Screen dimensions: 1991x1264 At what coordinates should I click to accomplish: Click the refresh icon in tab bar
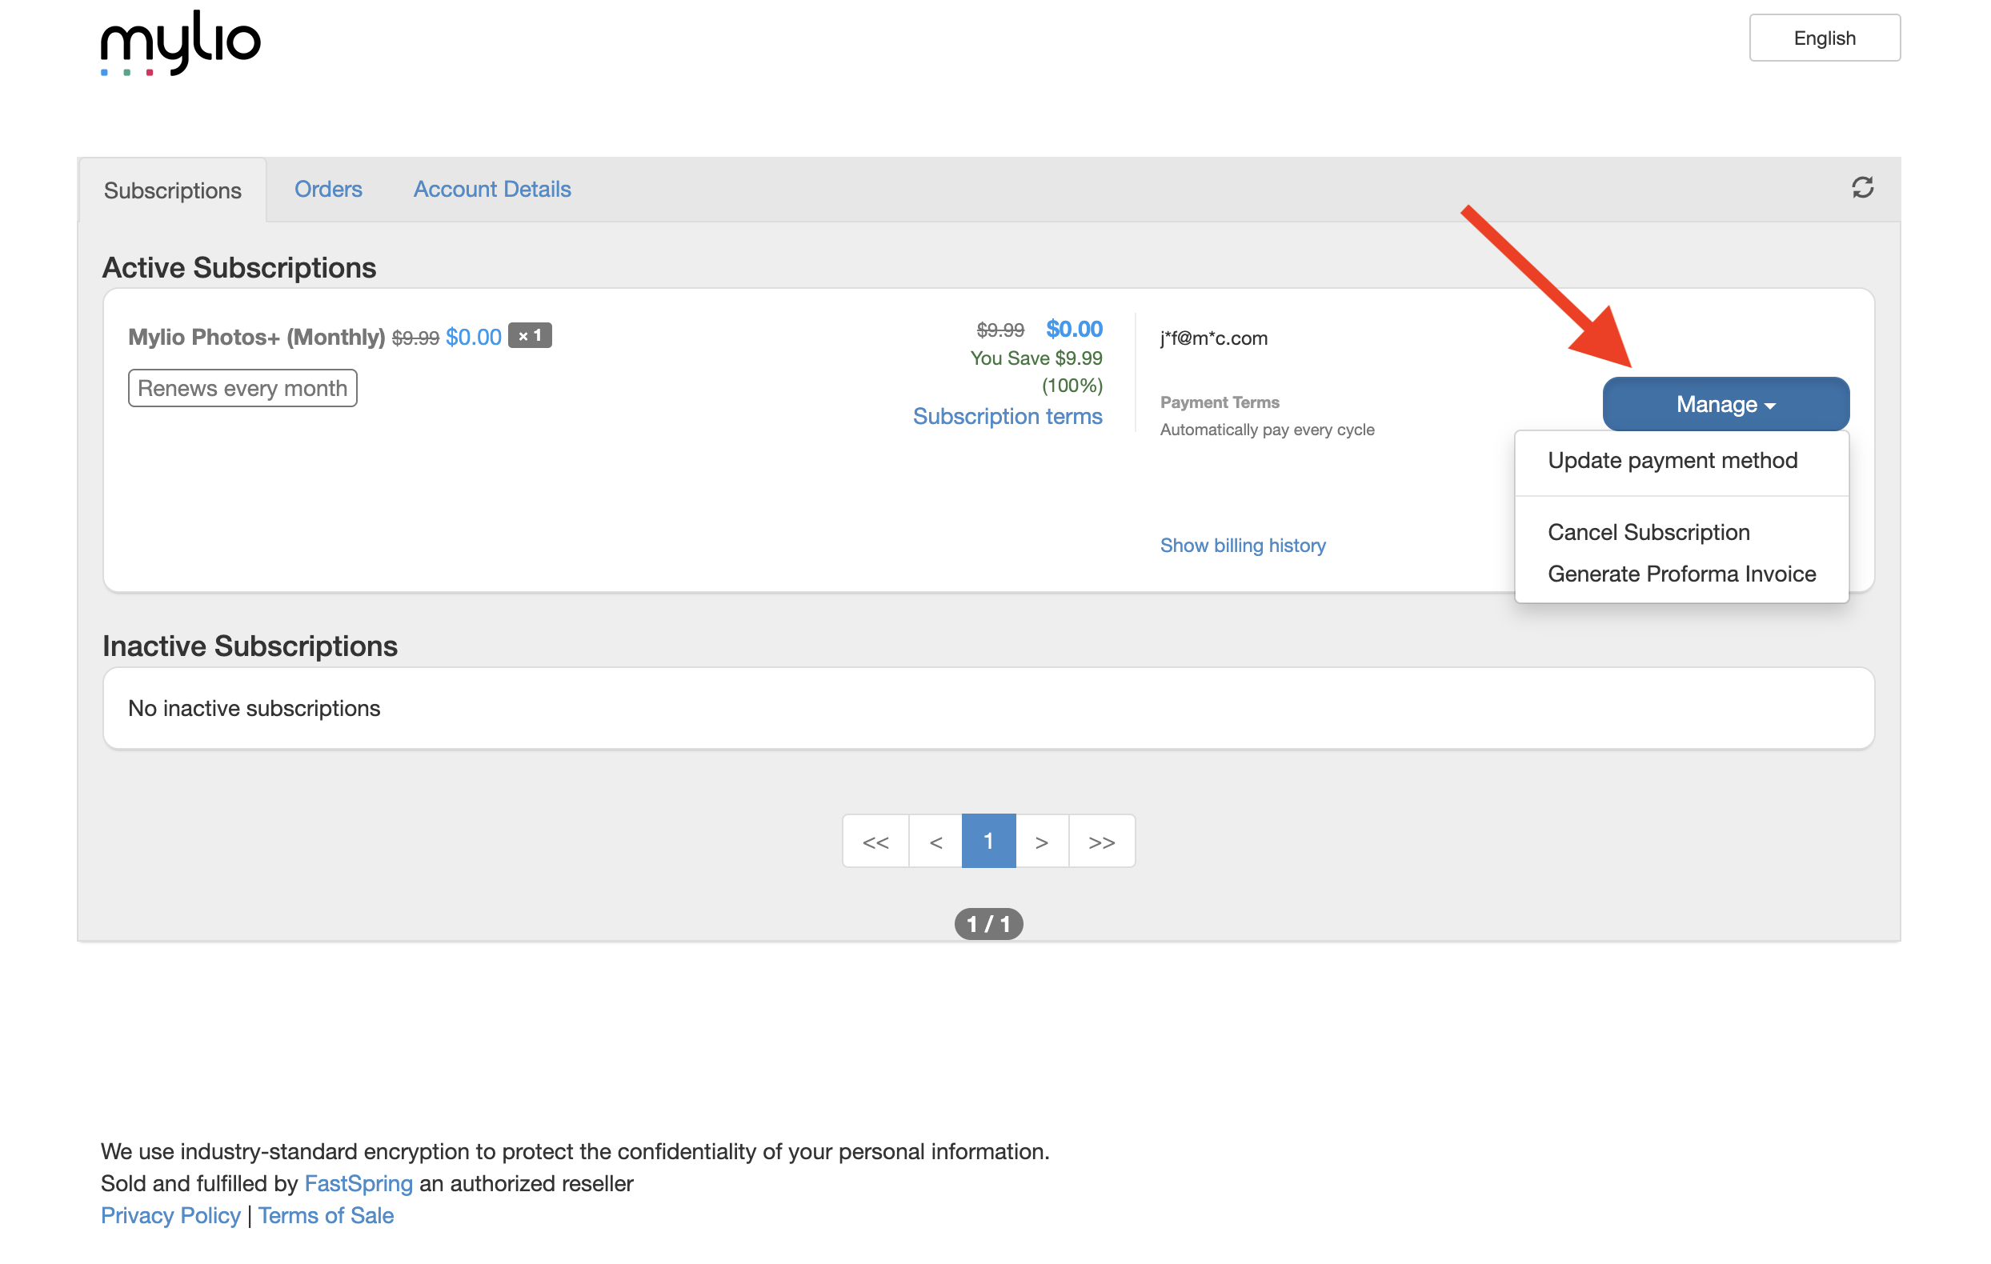[x=1862, y=188]
